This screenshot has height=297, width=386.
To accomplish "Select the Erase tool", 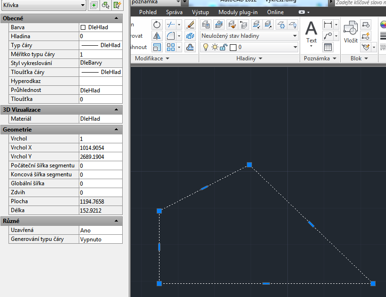I will click(190, 25).
